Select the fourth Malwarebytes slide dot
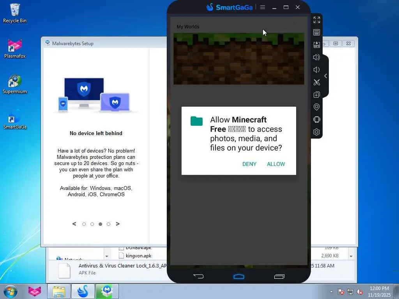This screenshot has height=299, width=399. pos(108,224)
